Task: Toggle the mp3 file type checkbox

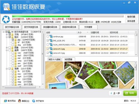Action: click(x=13, y=55)
